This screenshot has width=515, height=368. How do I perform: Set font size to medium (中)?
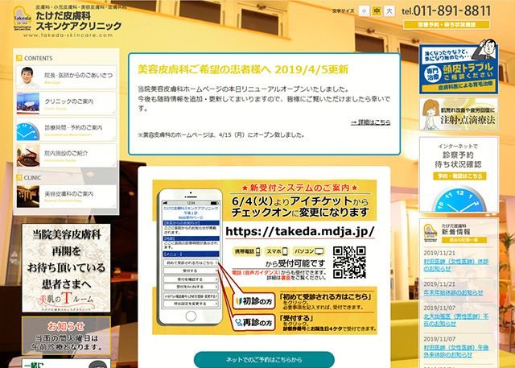tap(377, 10)
